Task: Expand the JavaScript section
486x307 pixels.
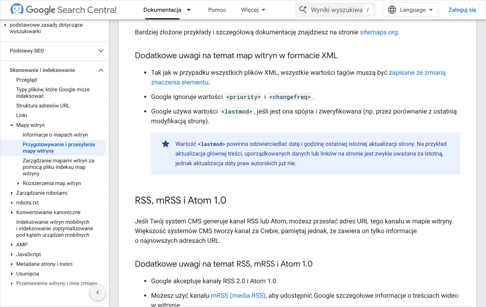Action: (x=12, y=254)
